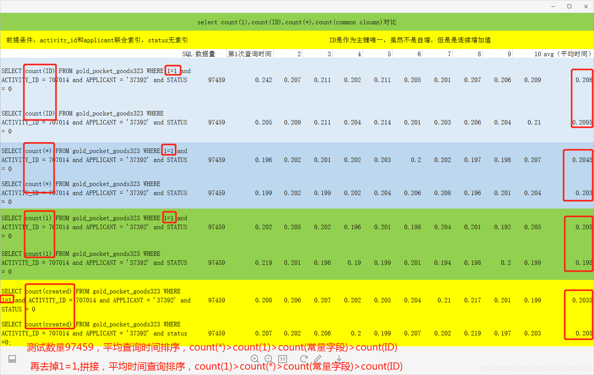Click the count(ID) query cell containing 1=1
Viewport: 594px width, 375px height.
click(x=96, y=80)
